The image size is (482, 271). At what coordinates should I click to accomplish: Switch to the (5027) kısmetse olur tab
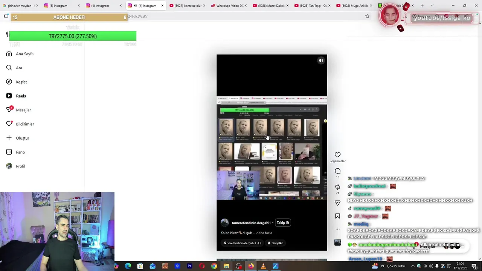tap(188, 6)
